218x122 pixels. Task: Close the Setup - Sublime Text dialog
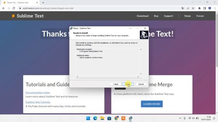coord(145,28)
